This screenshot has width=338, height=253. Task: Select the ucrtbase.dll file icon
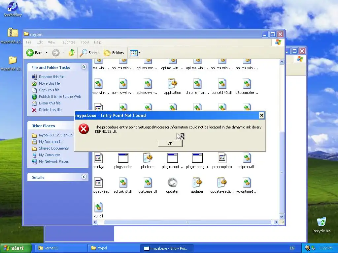tap(148, 183)
